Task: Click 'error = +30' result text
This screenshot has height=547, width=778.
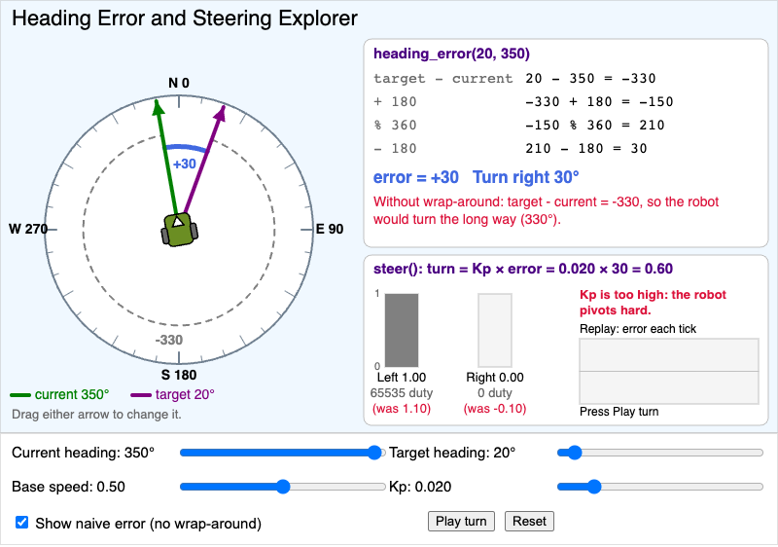Action: coord(416,177)
